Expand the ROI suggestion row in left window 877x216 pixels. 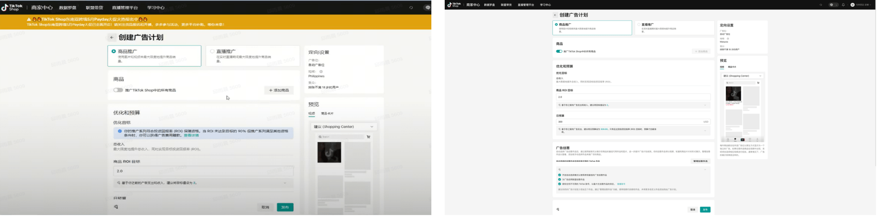tap(285, 183)
